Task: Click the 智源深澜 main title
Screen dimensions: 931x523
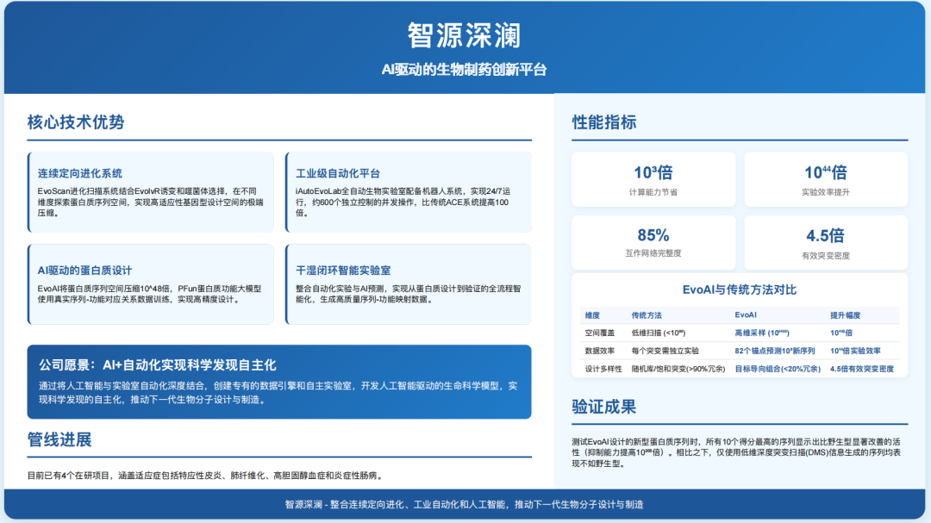Action: pos(465,34)
